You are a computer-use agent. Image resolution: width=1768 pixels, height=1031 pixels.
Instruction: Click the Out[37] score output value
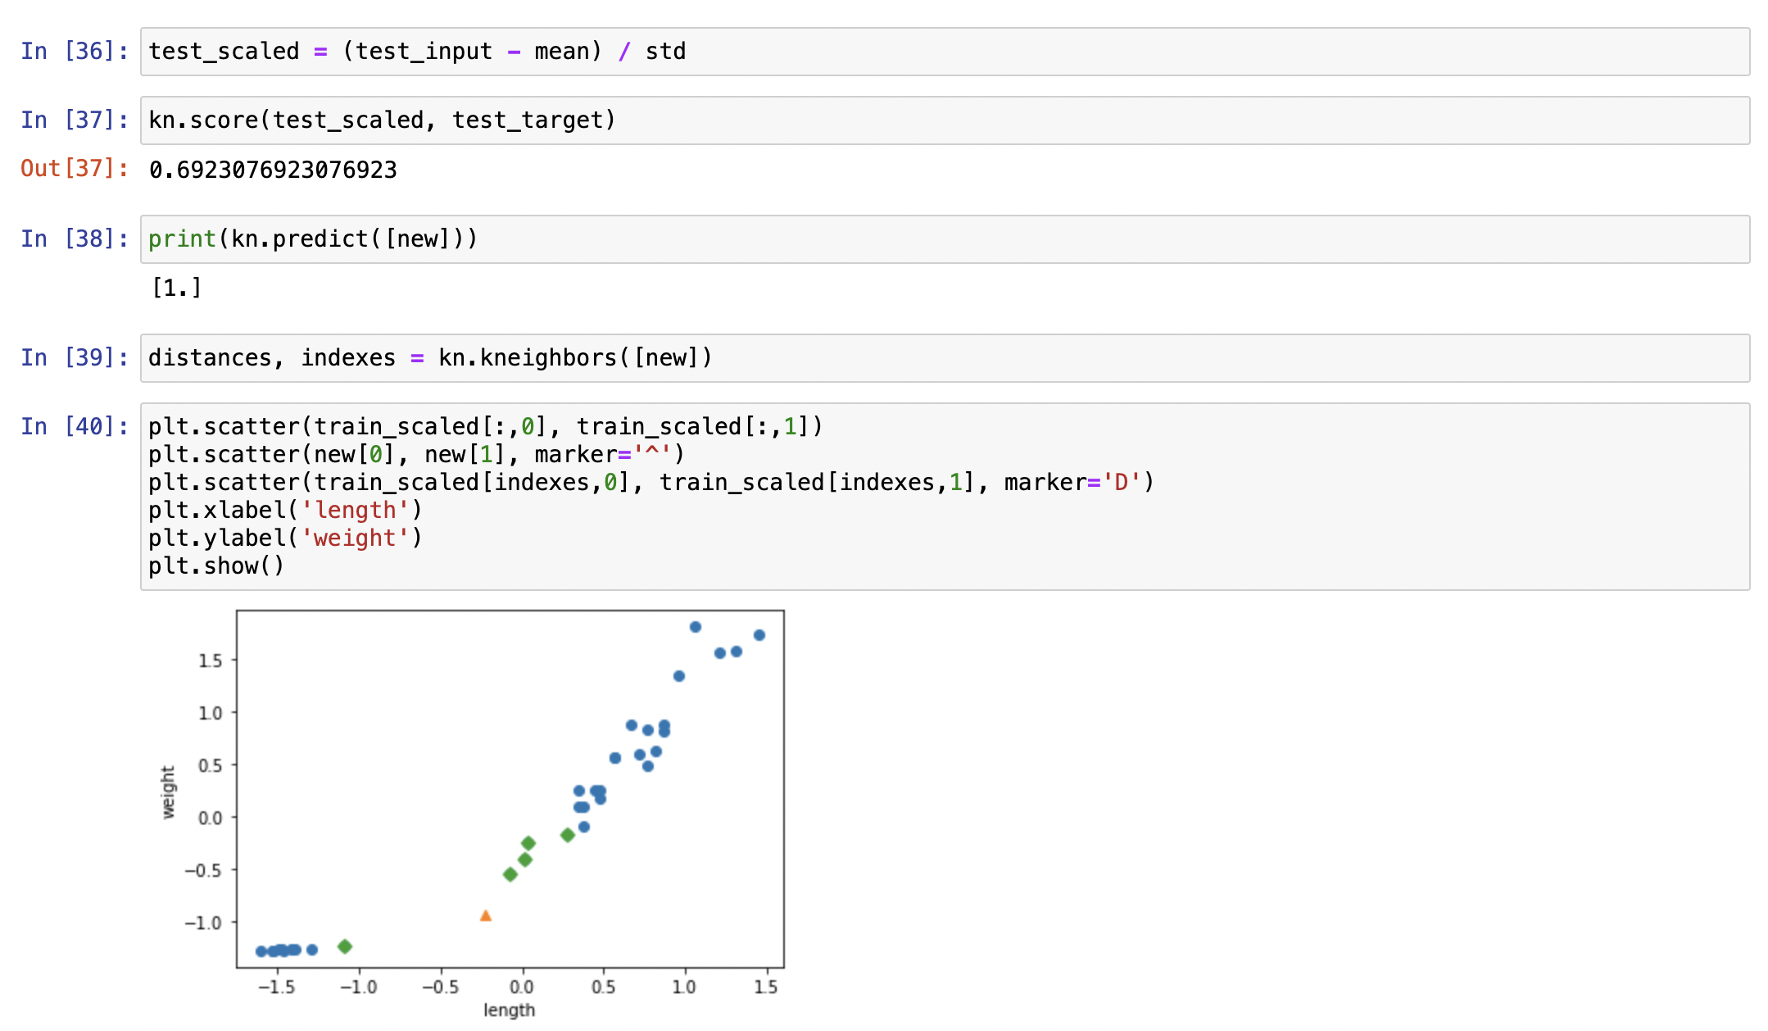pyautogui.click(x=273, y=170)
